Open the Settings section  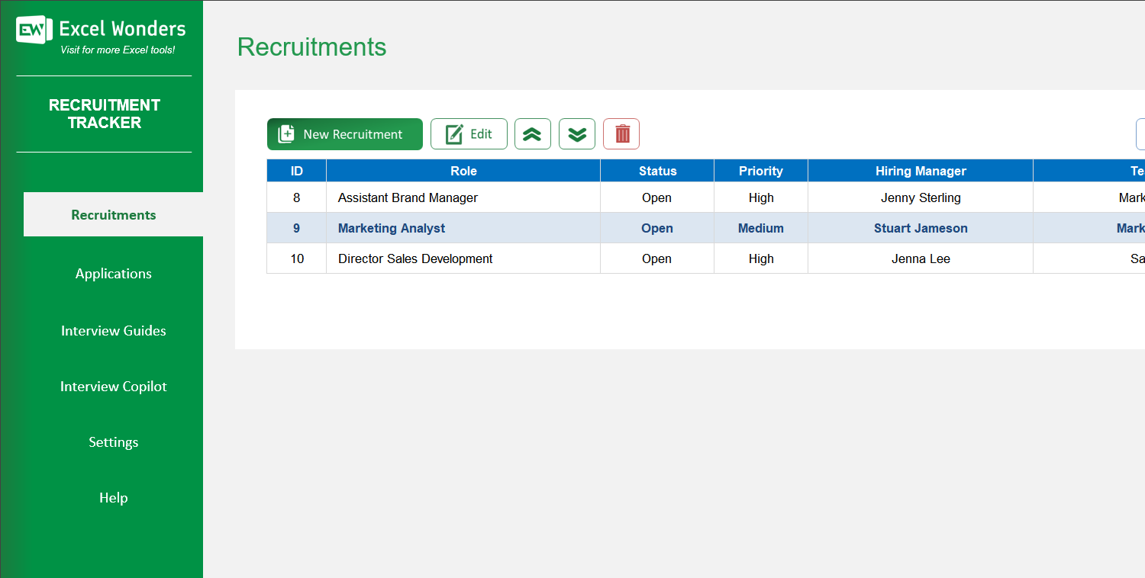pyautogui.click(x=113, y=442)
